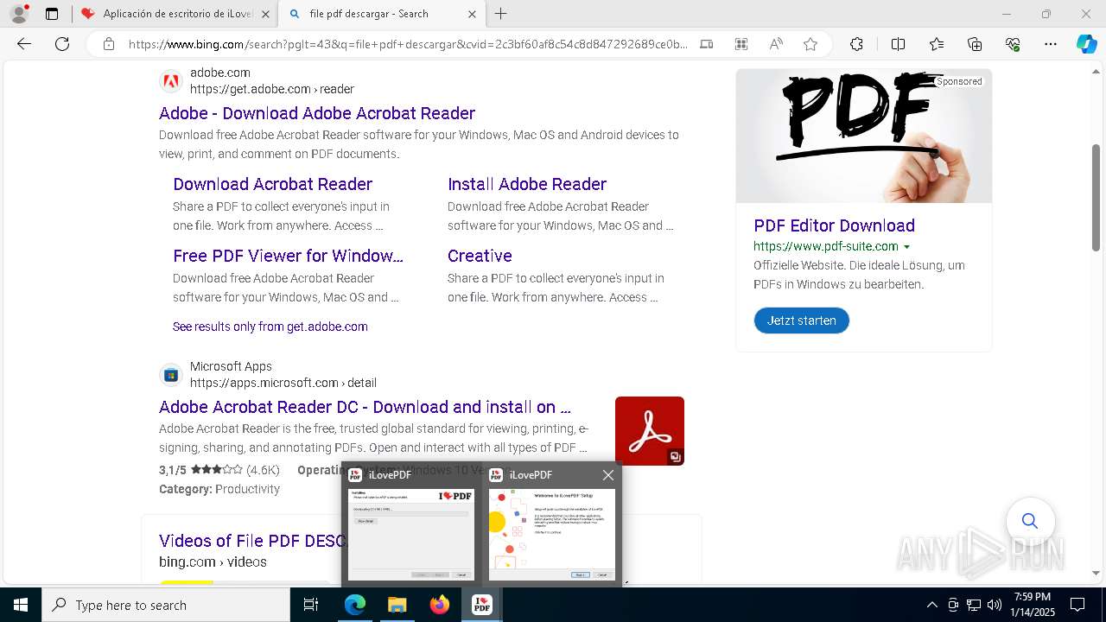This screenshot has height=622, width=1106.
Task: Open the volume speaker tray icon
Action: point(995,605)
